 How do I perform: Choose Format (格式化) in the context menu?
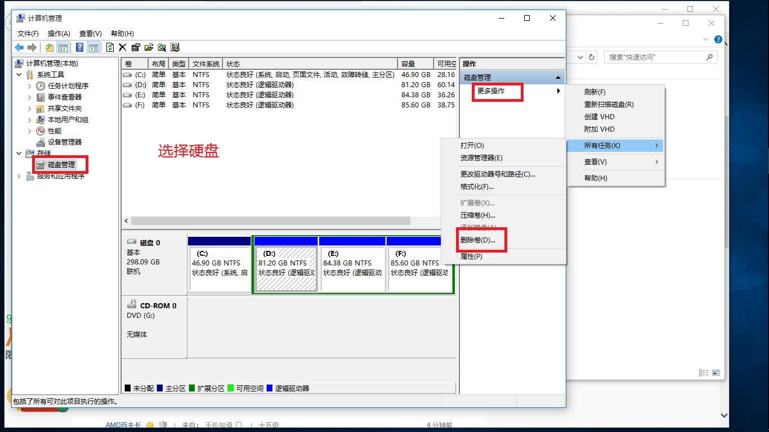click(x=503, y=187)
